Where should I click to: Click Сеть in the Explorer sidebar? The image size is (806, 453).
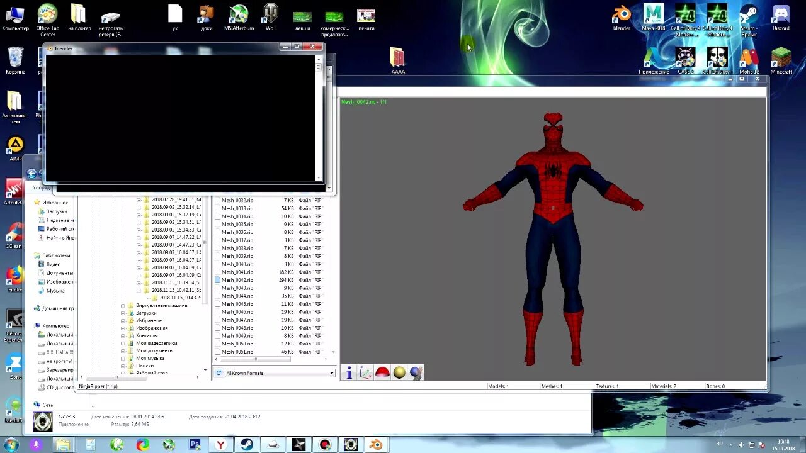tap(47, 405)
